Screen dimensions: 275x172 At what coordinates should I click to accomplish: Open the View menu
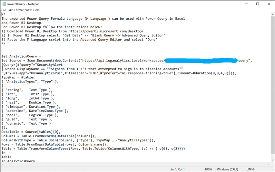tap(28, 10)
